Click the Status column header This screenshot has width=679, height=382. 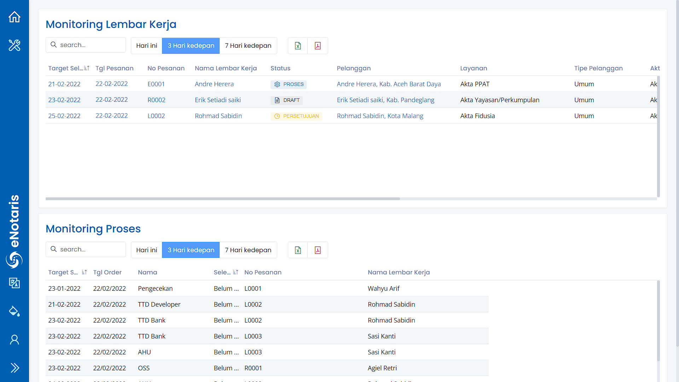point(280,68)
